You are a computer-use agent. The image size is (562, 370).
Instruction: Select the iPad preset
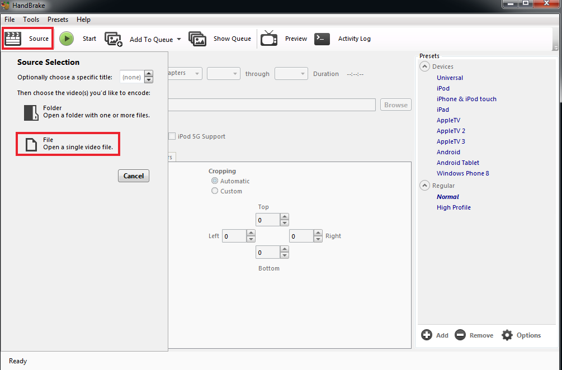pos(443,110)
